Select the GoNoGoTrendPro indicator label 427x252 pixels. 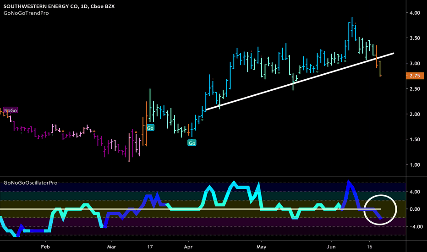click(x=26, y=13)
